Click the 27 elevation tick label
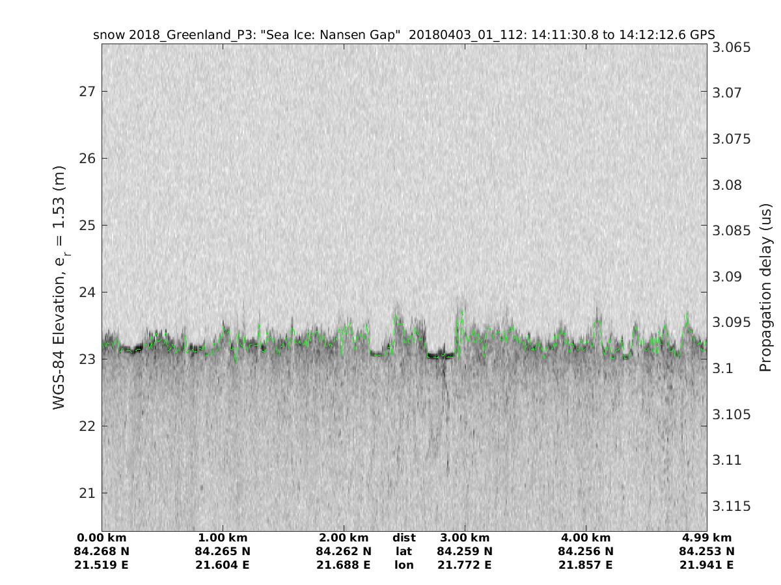Image resolution: width=781 pixels, height=585 pixels. (85, 91)
